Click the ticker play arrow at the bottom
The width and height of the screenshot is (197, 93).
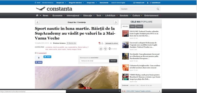(x=119, y=91)
